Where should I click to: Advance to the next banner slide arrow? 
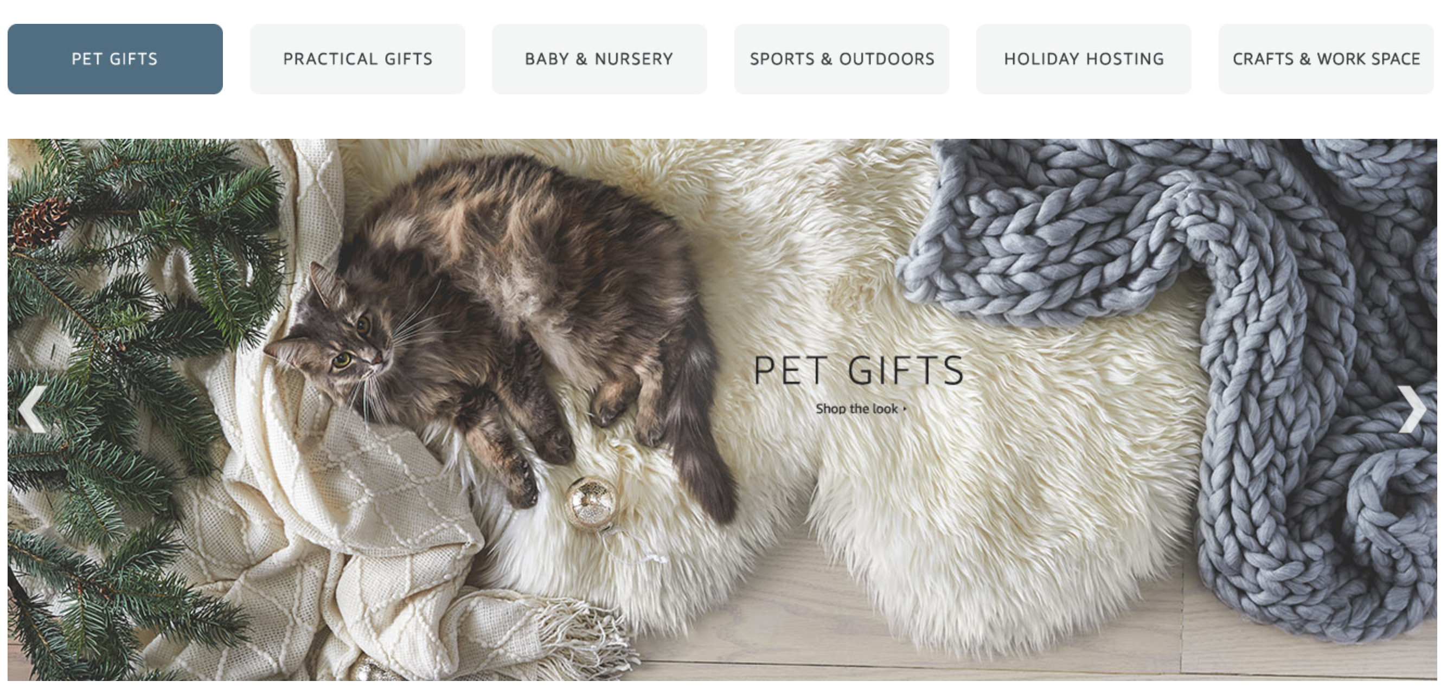coord(1412,409)
